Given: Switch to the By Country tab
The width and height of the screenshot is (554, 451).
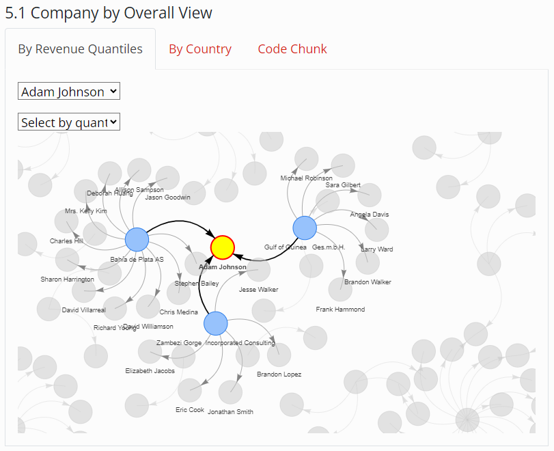Looking at the screenshot, I should 200,49.
